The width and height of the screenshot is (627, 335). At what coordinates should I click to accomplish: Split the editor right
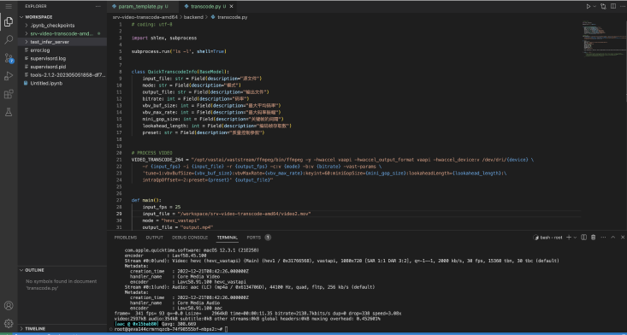click(613, 6)
